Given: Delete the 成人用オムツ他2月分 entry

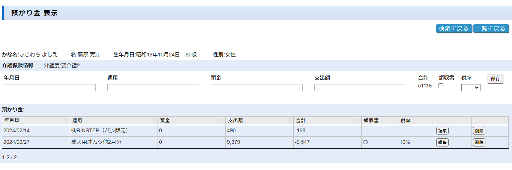Looking at the screenshot, I should tap(479, 142).
